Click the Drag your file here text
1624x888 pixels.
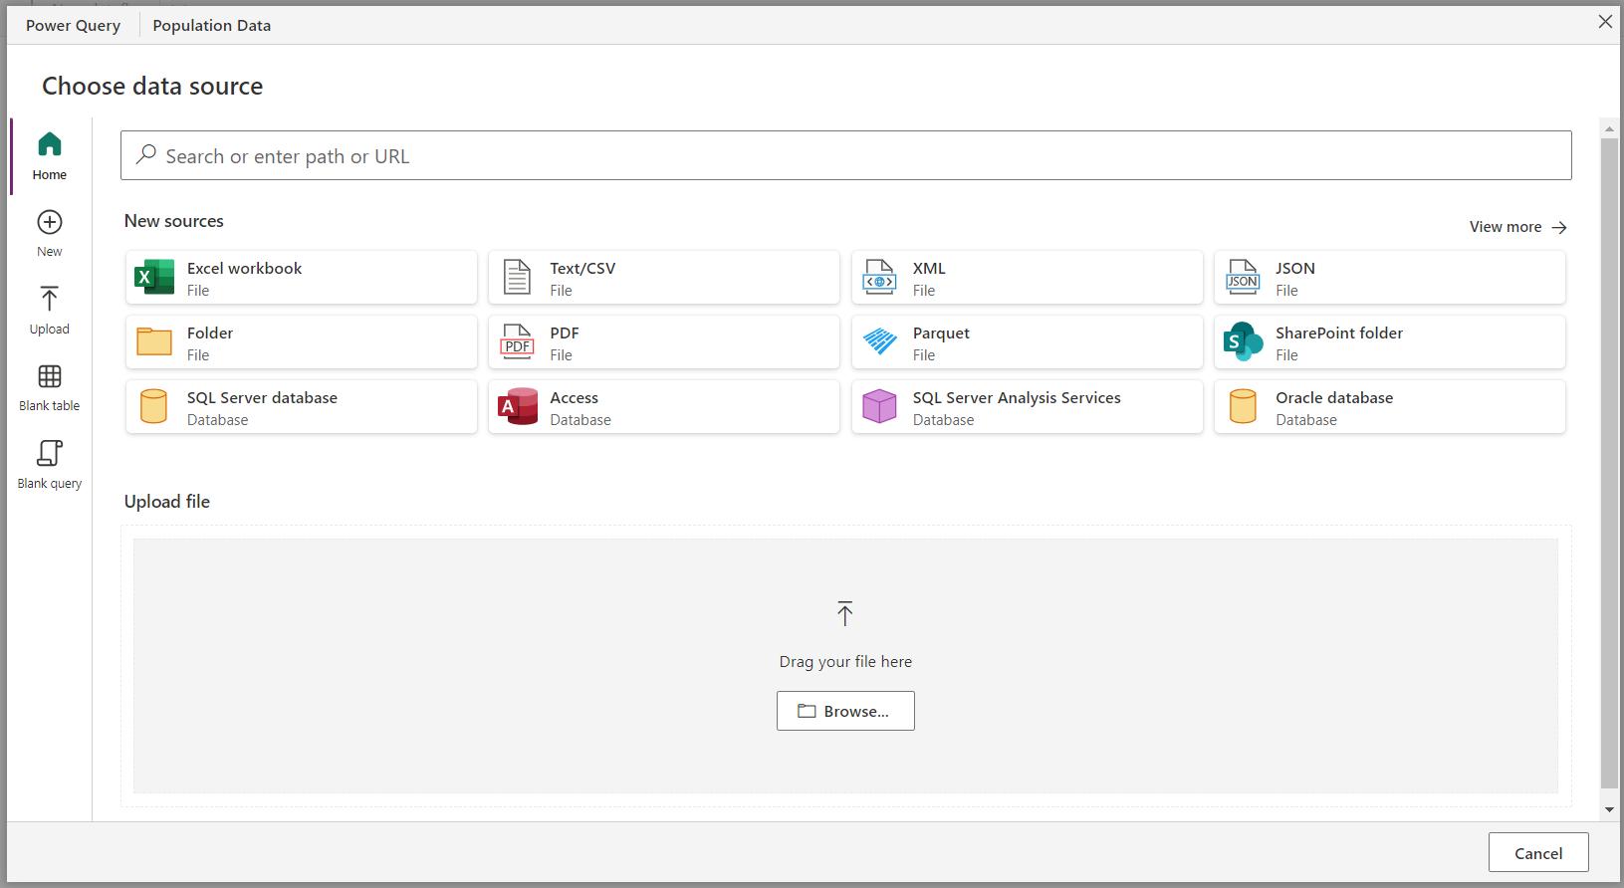tap(845, 661)
